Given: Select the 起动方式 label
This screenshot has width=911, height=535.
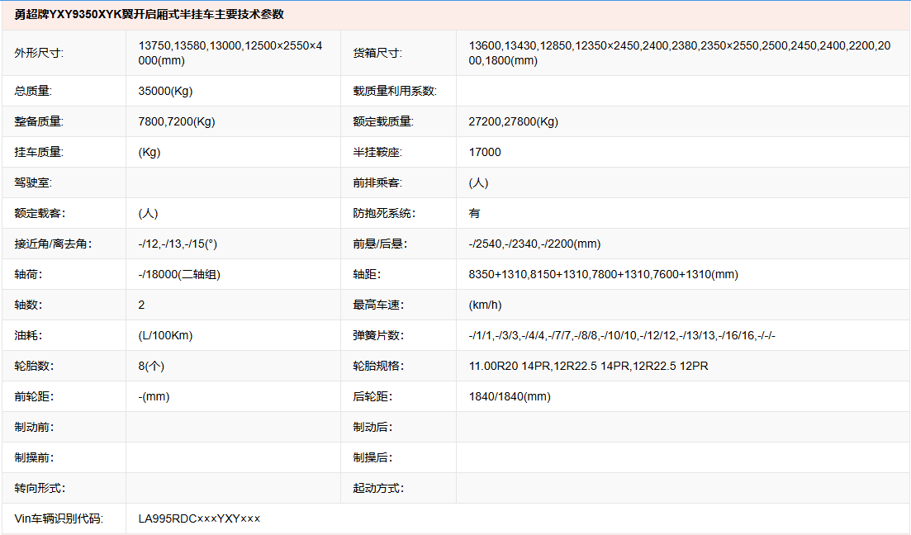Looking at the screenshot, I should 378,489.
